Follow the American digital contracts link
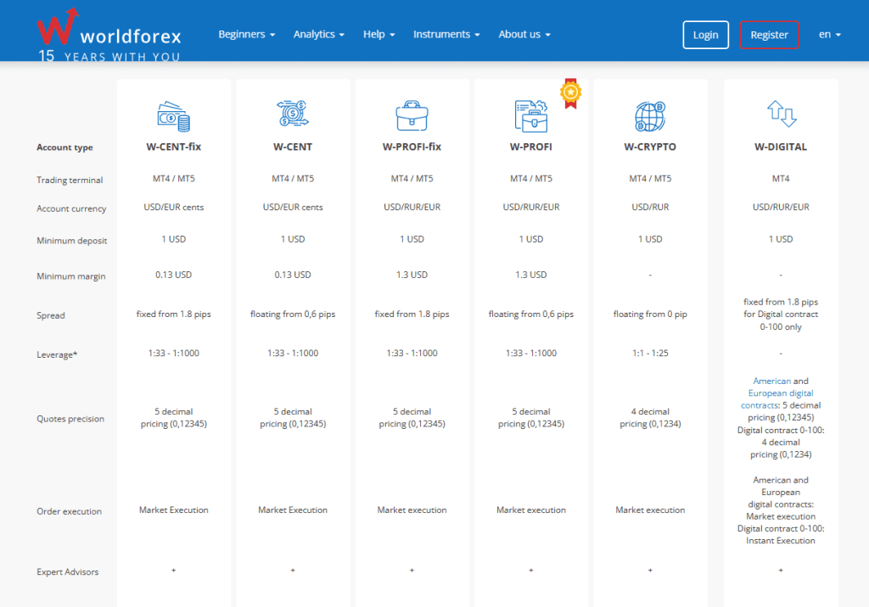Viewport: 869px width, 607px height. (771, 381)
